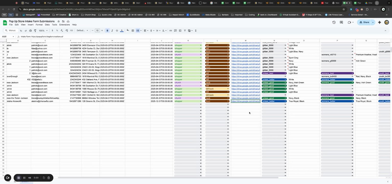Toggle bold formatting
This screenshot has width=392, height=184.
pyautogui.click(x=107, y=31)
